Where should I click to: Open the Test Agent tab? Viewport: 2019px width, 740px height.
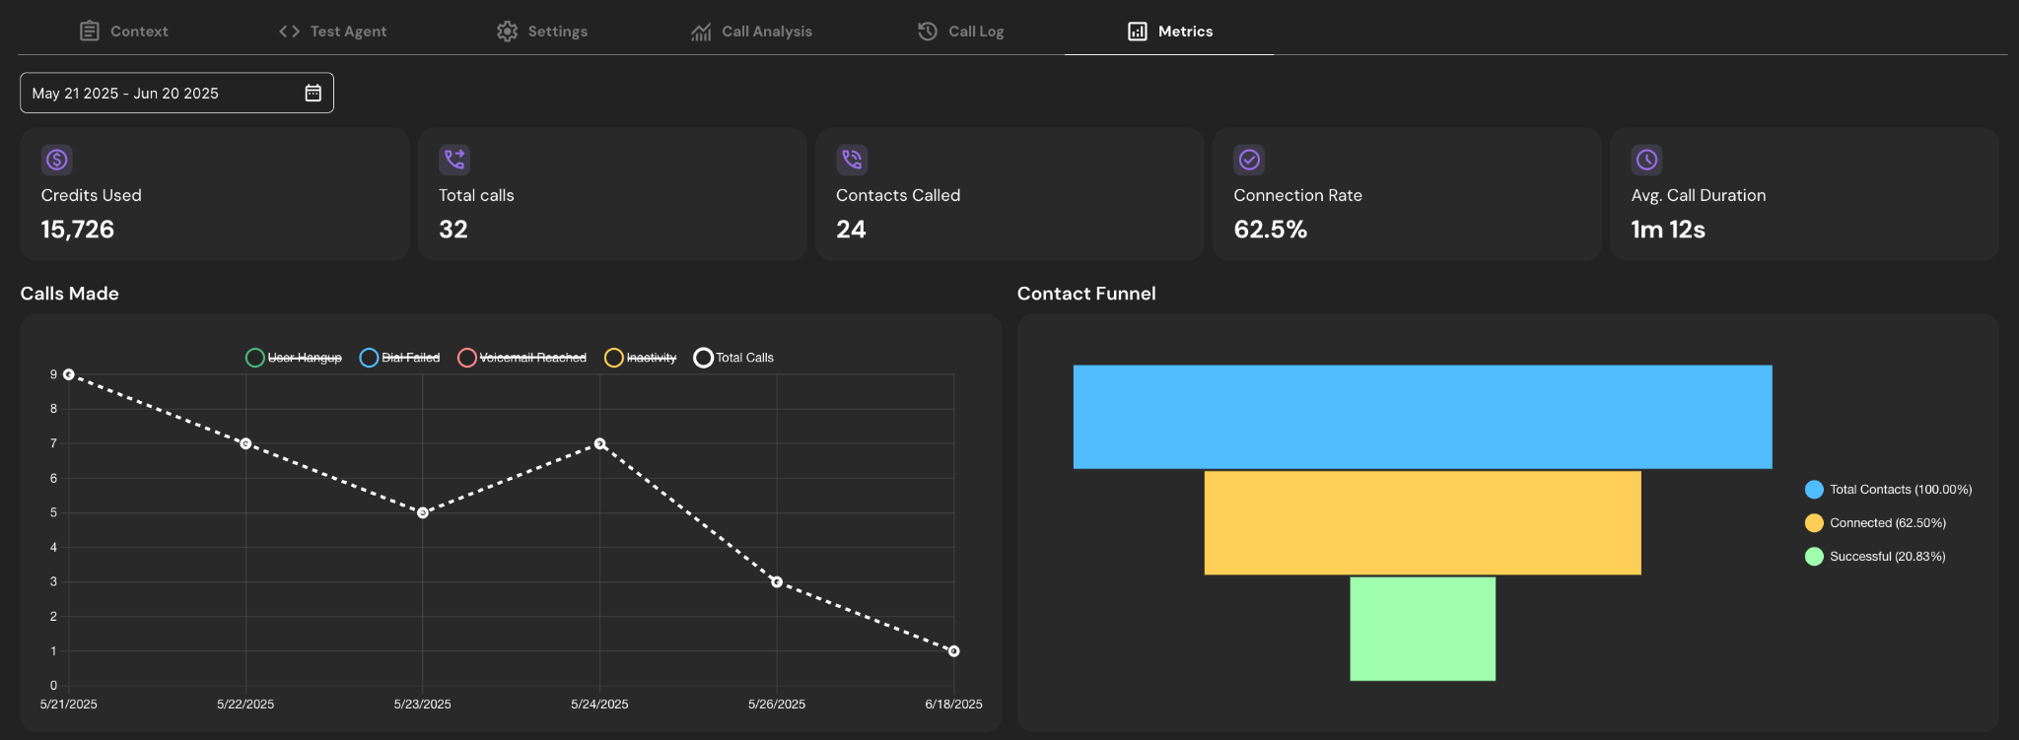click(333, 32)
